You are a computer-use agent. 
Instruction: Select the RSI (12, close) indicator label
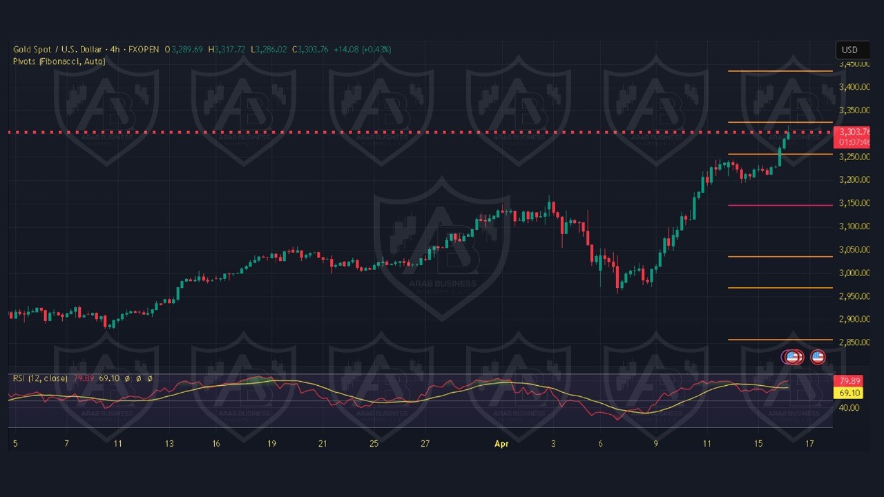(40, 378)
